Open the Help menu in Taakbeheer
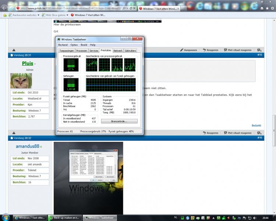Image resolution: width=276 pixels, height=221 pixels. (93, 45)
